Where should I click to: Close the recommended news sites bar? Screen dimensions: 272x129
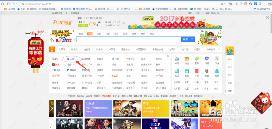(219, 49)
